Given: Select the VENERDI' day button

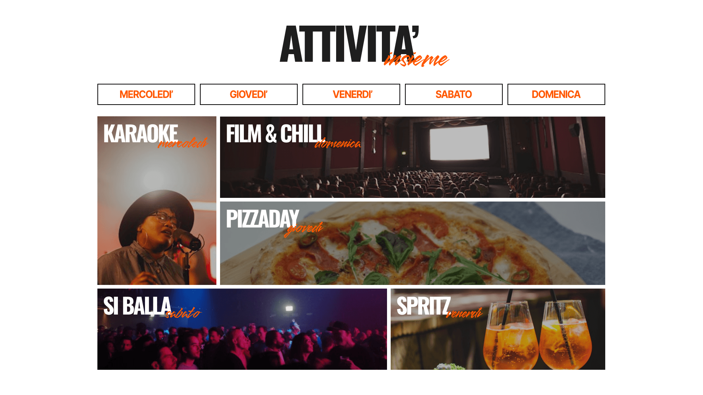Looking at the screenshot, I should pyautogui.click(x=351, y=94).
